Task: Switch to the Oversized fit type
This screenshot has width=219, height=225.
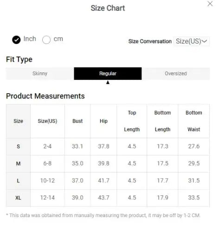Action: (x=176, y=73)
